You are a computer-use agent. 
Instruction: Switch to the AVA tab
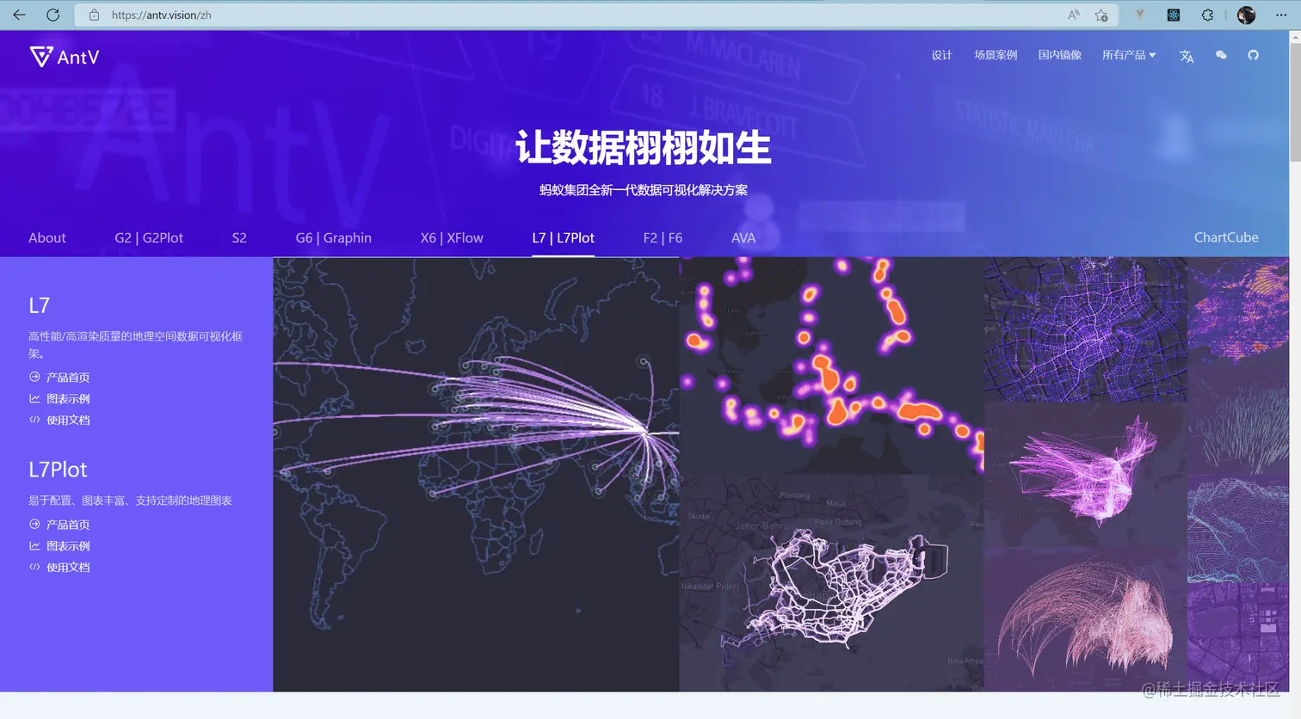[x=743, y=238]
